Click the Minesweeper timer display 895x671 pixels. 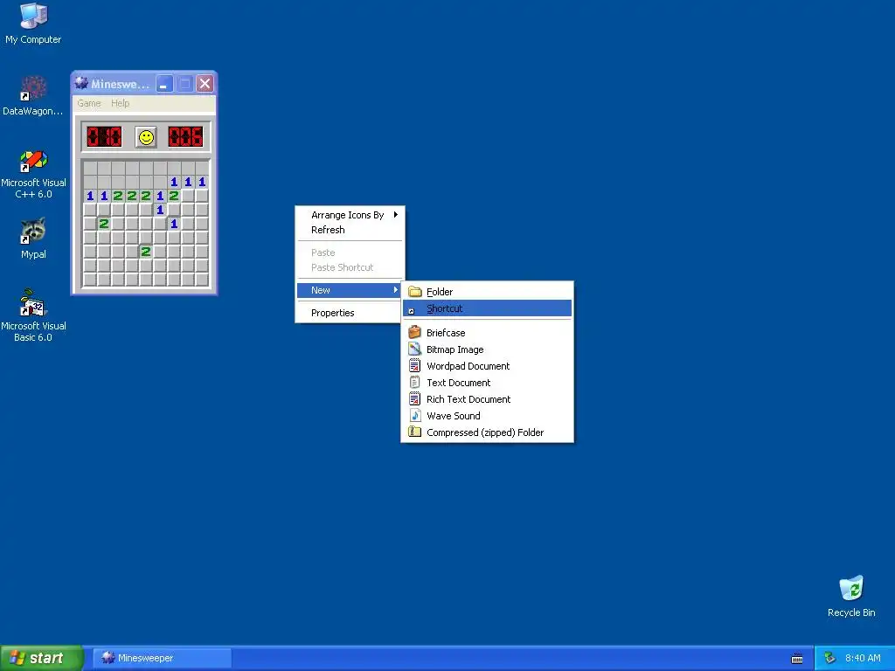coord(185,137)
